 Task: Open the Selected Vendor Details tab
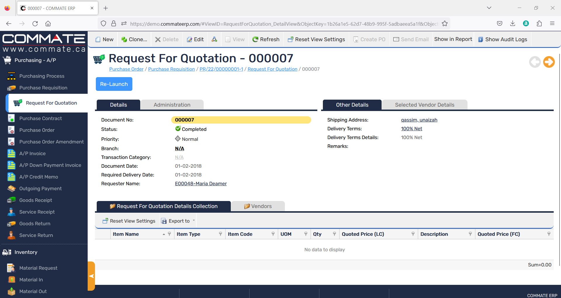point(425,105)
